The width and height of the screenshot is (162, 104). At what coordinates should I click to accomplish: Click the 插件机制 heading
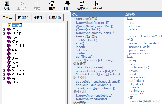click(x=79, y=91)
